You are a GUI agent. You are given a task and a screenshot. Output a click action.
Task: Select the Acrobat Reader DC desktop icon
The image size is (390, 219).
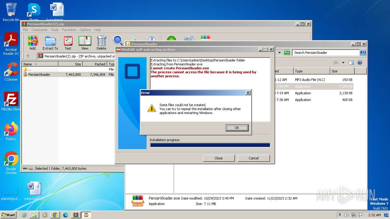11,44
